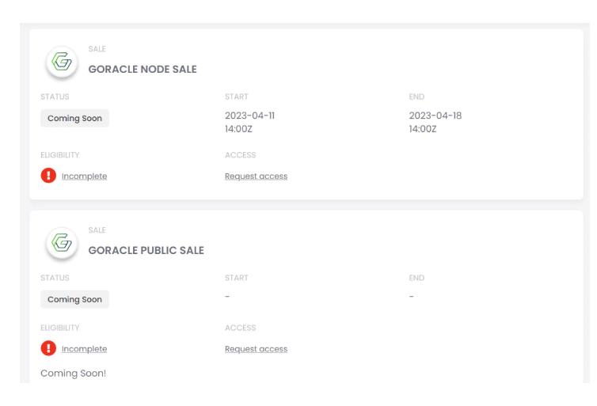Image resolution: width=597 pixels, height=406 pixels.
Task: Click the Node Sale start date 2023-04-11
Action: coord(249,116)
